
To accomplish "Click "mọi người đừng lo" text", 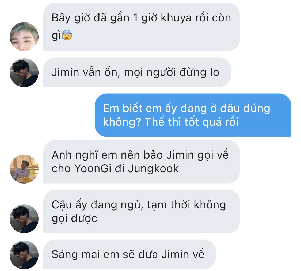I will coord(172,72).
